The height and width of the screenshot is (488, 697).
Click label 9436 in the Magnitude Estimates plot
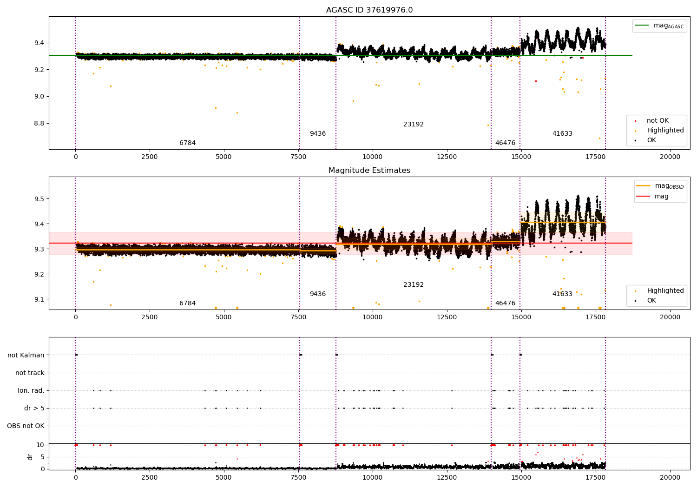pos(318,294)
